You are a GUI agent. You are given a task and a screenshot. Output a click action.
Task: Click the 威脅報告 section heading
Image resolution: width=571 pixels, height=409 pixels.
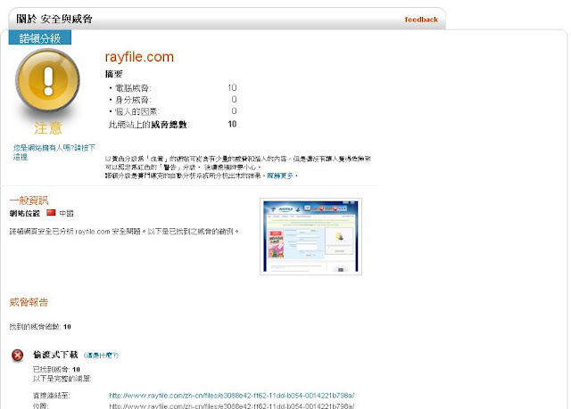click(29, 302)
